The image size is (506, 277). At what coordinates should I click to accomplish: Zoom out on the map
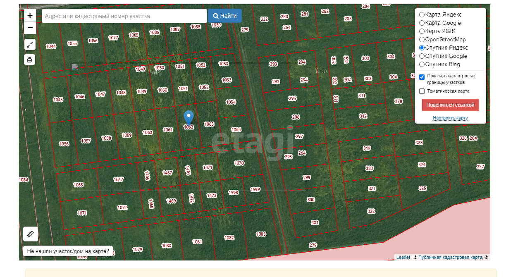tap(30, 28)
